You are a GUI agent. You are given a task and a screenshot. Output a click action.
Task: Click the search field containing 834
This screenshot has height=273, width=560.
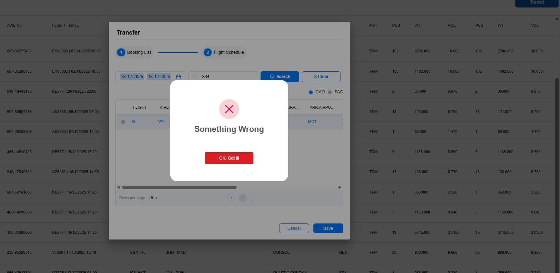click(x=228, y=77)
